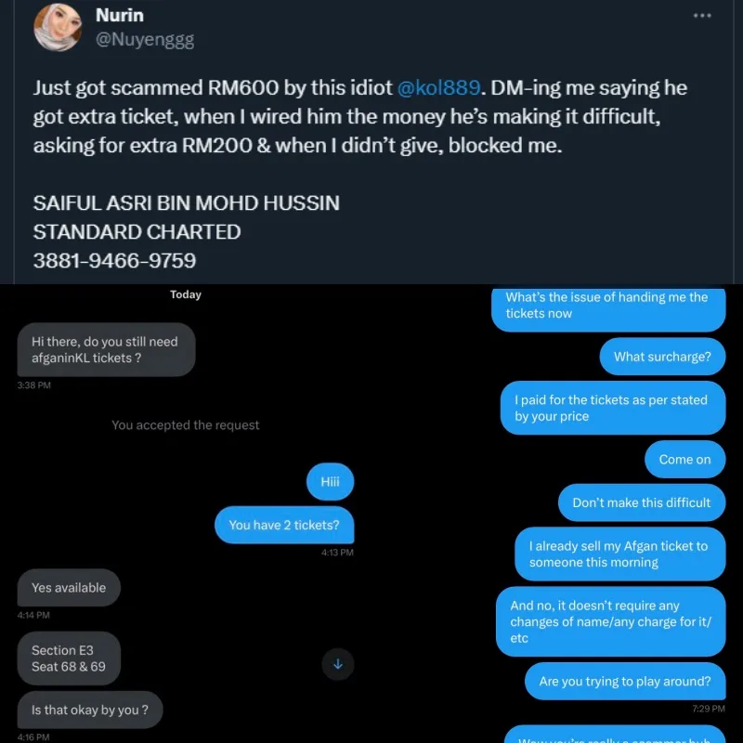Click the 'Are you trying to play around?' message
The height and width of the screenshot is (743, 743).
point(625,681)
